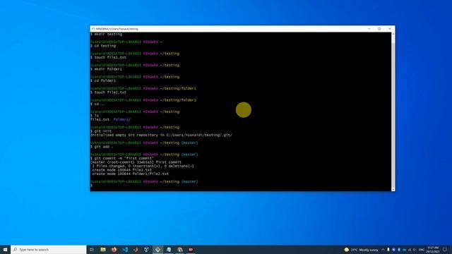
Task: Open Task View from the taskbar
Action: (x=92, y=249)
